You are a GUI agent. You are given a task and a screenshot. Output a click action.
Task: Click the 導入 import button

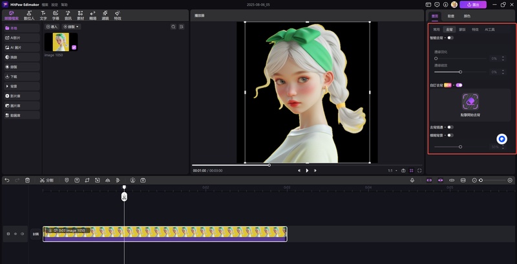[52, 27]
